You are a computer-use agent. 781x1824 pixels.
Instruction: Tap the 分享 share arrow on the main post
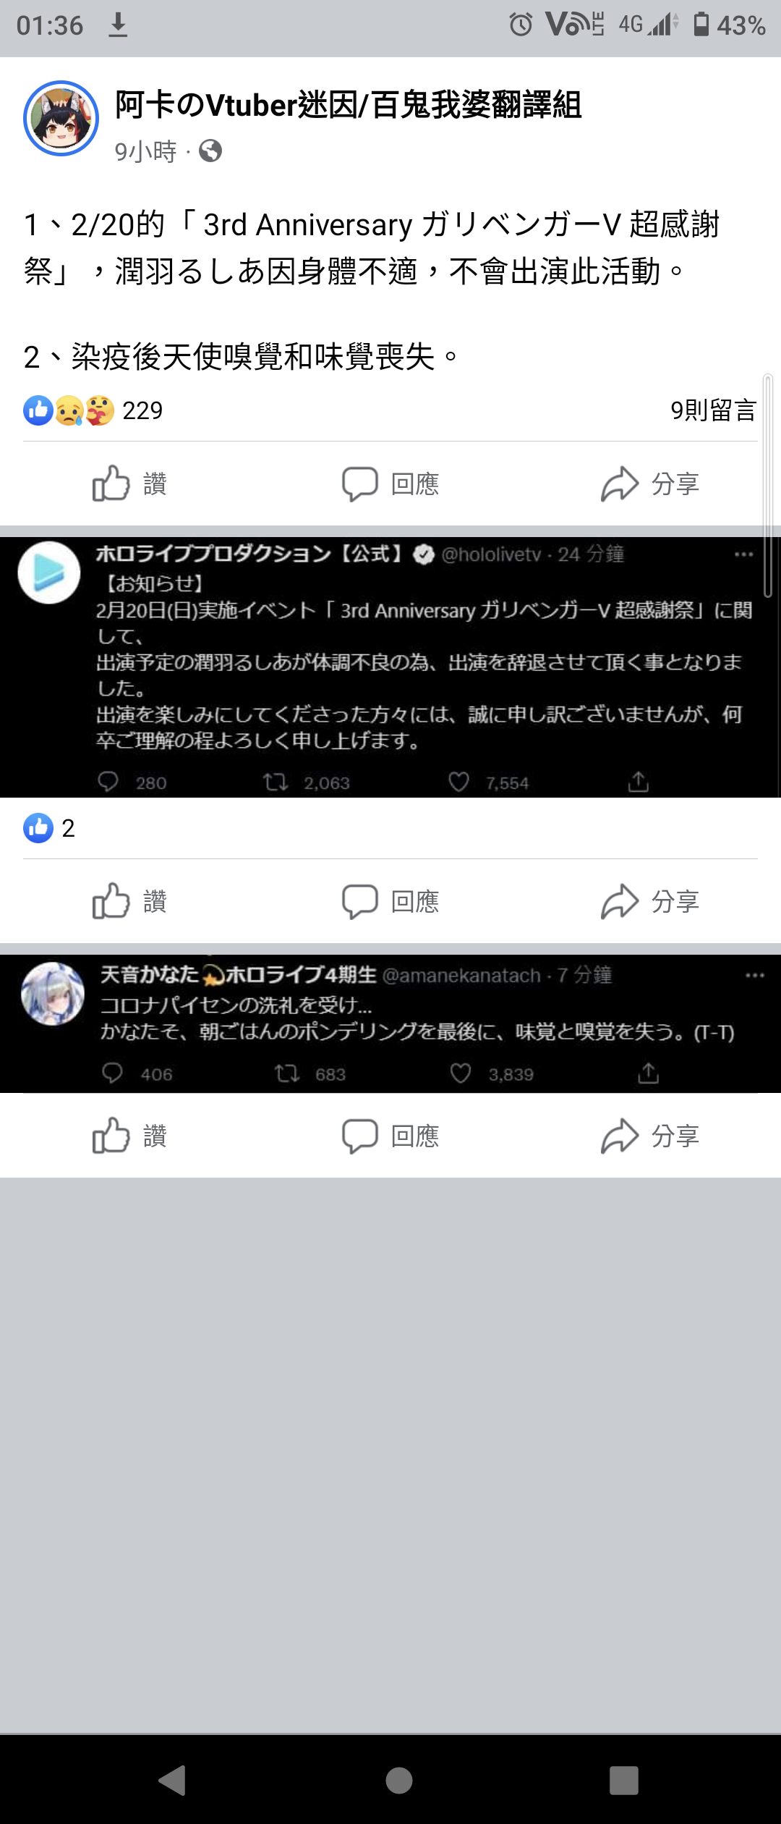pos(650,484)
